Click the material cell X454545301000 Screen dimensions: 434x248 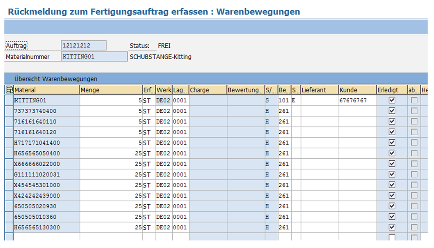point(47,185)
